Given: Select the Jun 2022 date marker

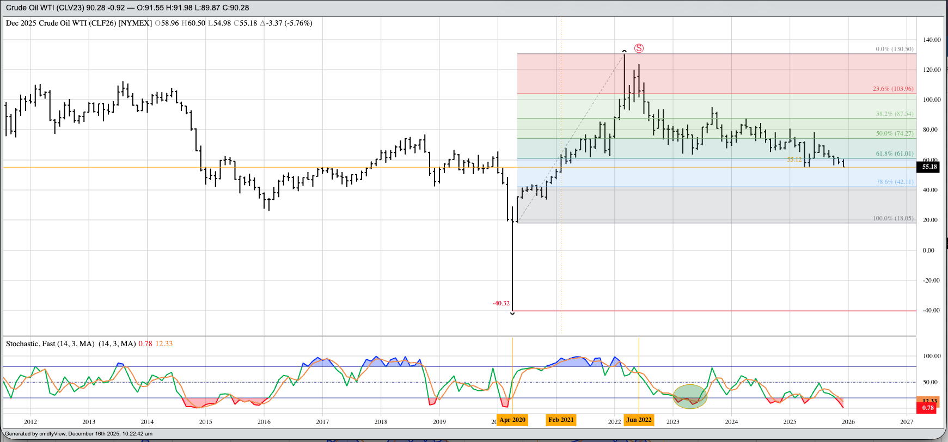Looking at the screenshot, I should 639,420.
